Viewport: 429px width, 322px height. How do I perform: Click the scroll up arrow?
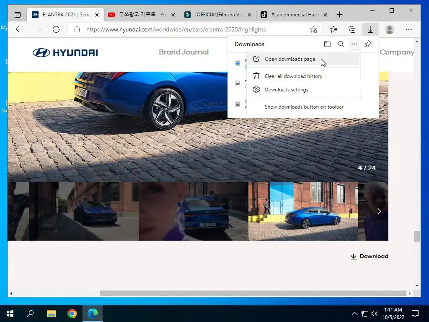coord(417,42)
